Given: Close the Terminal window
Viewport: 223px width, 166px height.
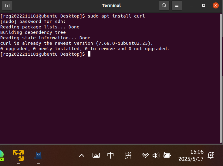Looking at the screenshot, I should tap(215, 5).
